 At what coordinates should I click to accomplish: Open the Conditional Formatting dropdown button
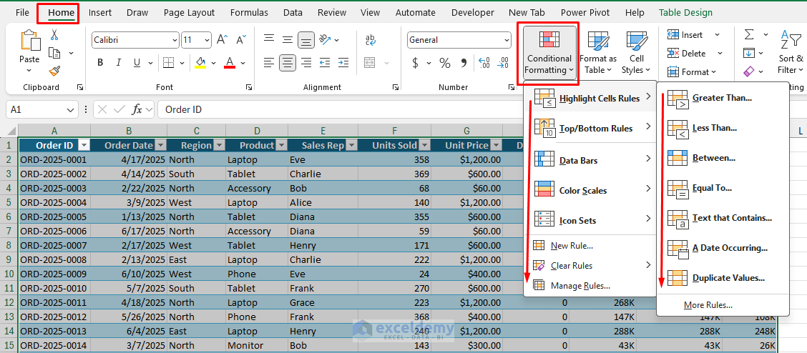point(549,53)
